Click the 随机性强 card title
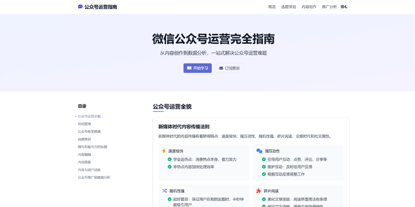 point(177,191)
